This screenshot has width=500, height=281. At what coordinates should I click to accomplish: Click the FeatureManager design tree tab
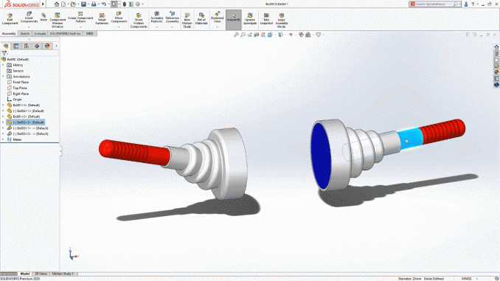click(x=6, y=46)
